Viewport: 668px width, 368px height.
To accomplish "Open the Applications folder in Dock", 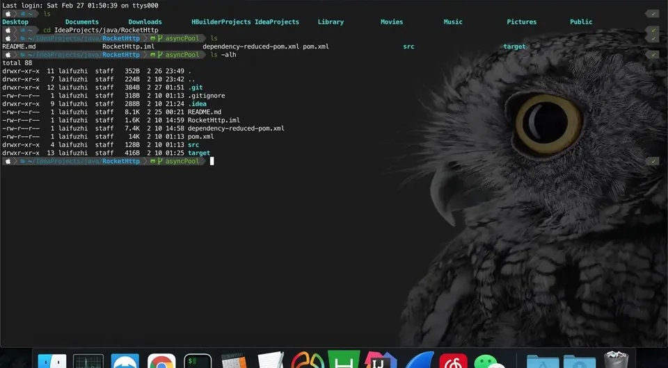I will 542,361.
